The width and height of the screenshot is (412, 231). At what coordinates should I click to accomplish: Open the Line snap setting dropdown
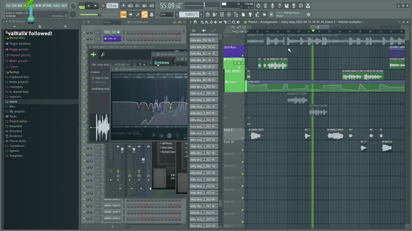pyautogui.click(x=167, y=14)
